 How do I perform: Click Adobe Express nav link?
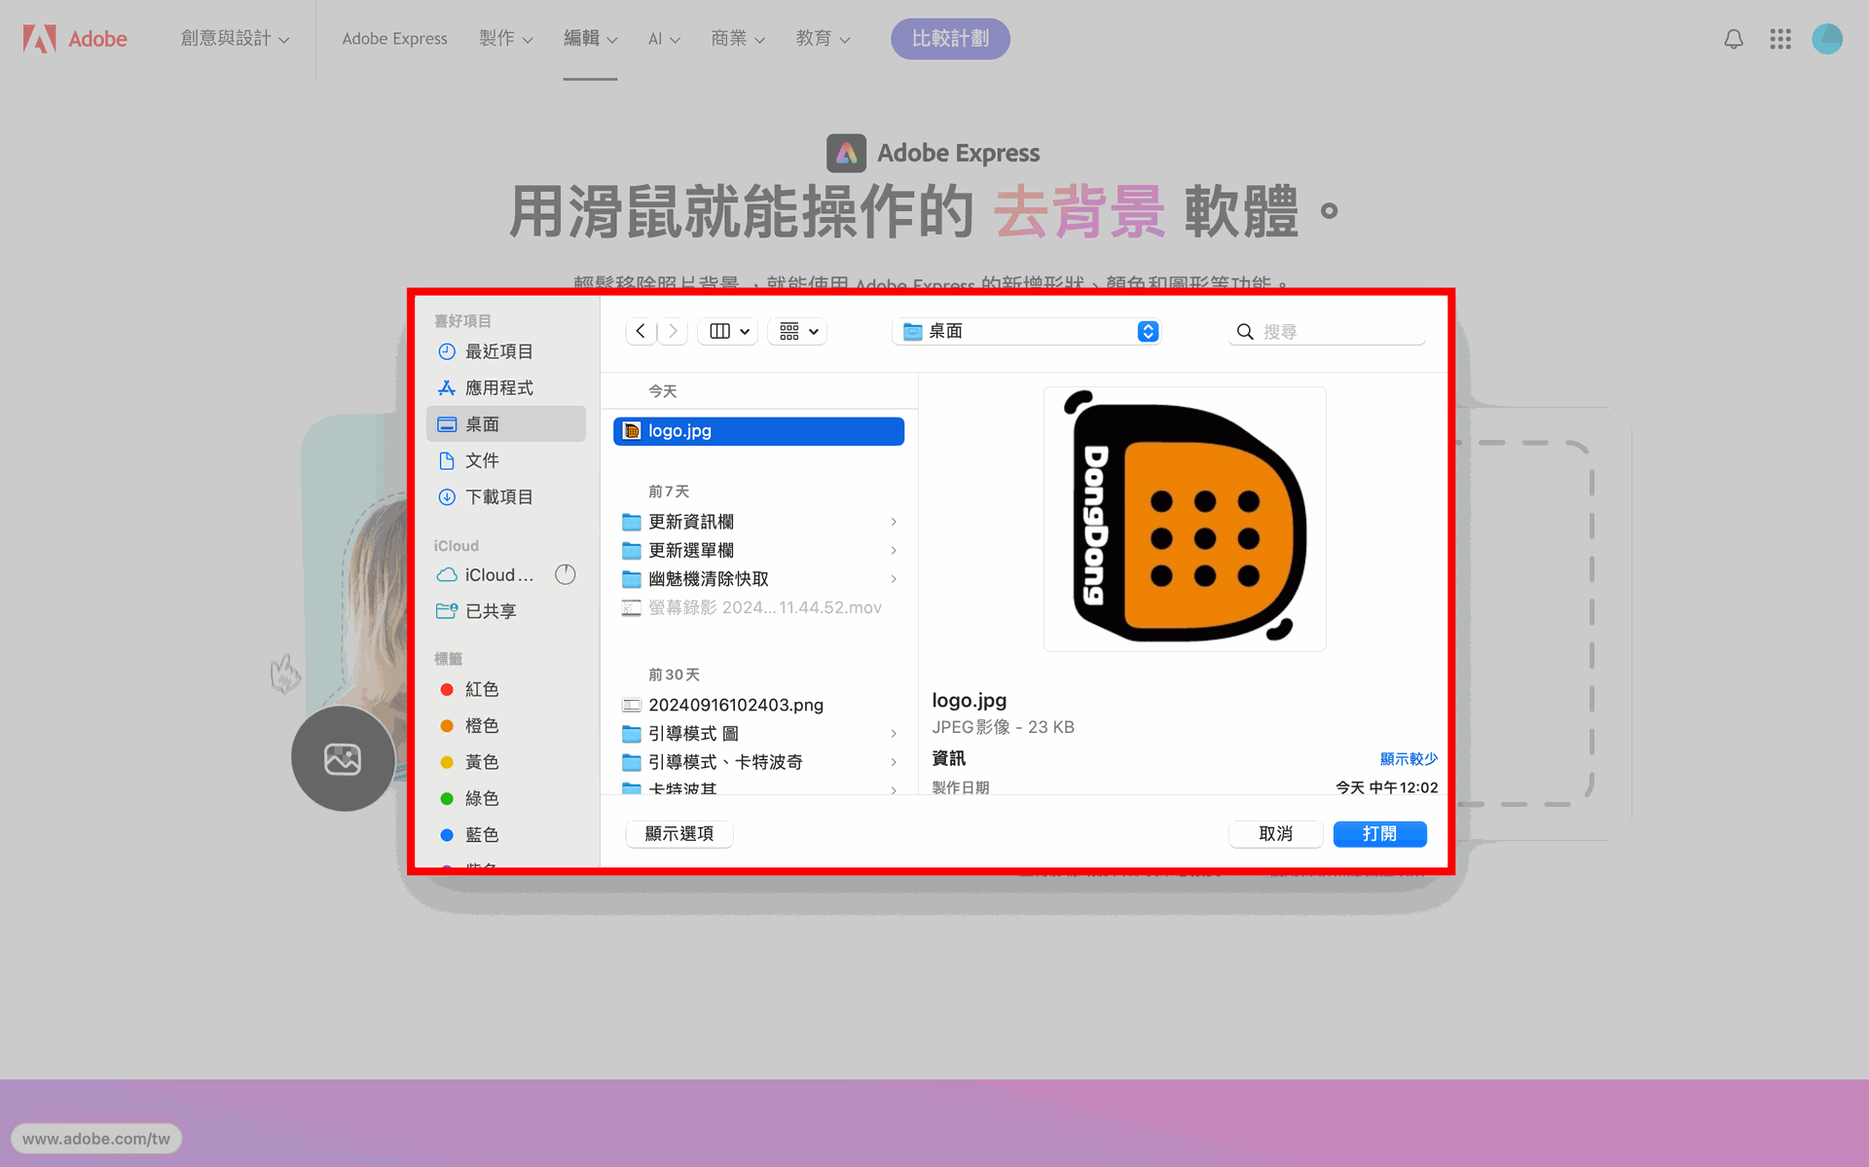pos(394,39)
